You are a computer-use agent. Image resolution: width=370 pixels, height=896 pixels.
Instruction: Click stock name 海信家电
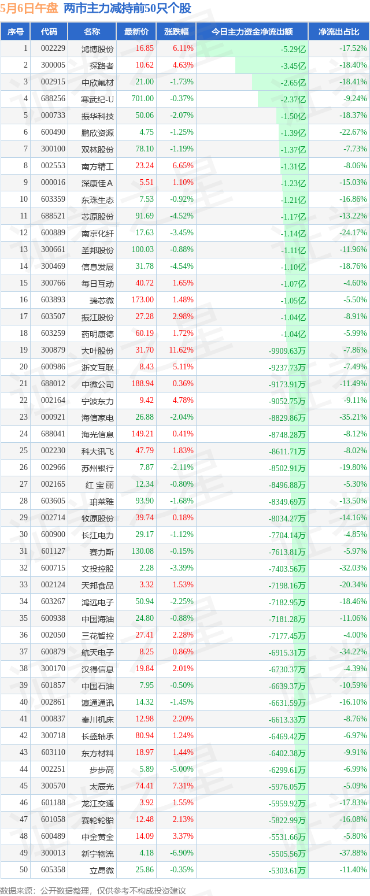(98, 417)
